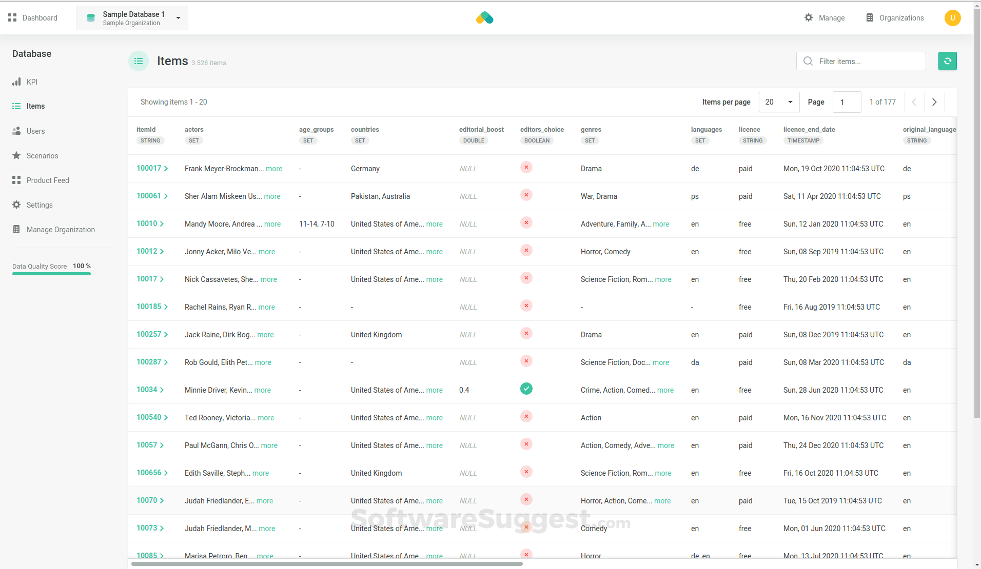Go to next page with right chevron
Screen dimensions: 981x569
coord(934,102)
